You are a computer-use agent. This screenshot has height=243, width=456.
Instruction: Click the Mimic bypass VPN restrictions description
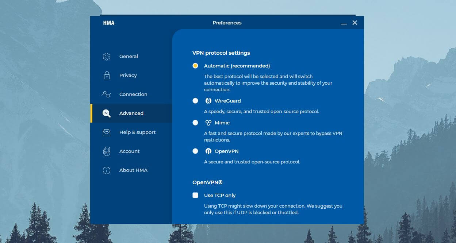273,137
